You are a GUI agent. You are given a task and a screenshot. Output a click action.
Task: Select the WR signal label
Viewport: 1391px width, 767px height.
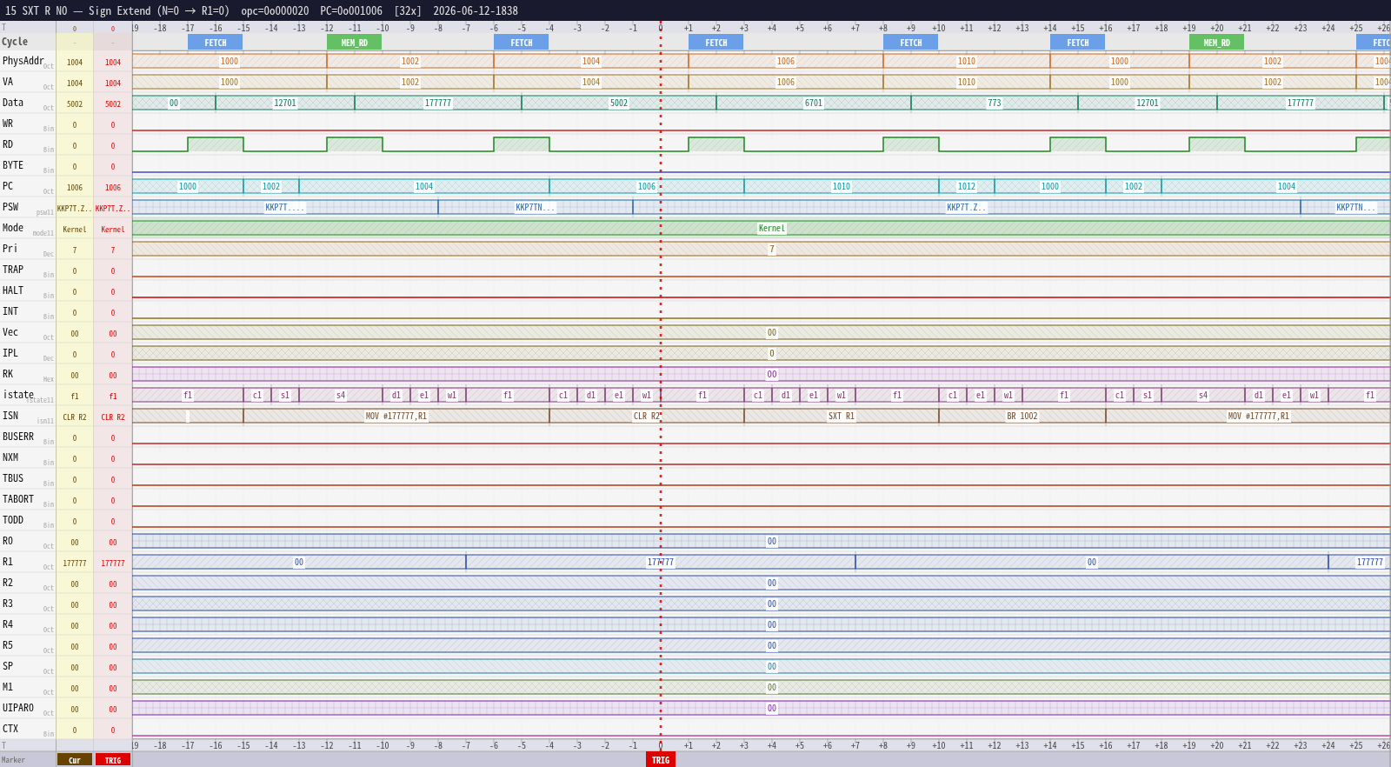click(x=8, y=123)
